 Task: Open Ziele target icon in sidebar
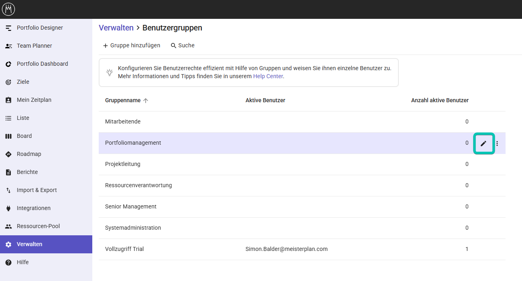pyautogui.click(x=8, y=82)
